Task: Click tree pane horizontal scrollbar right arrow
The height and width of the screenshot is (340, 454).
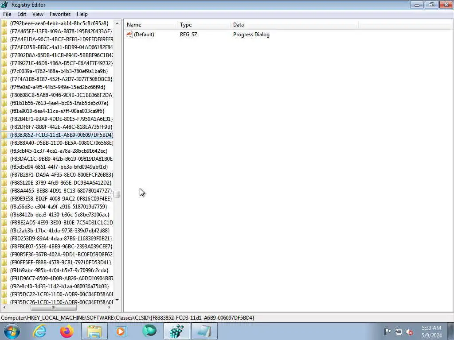Action: 109,307
